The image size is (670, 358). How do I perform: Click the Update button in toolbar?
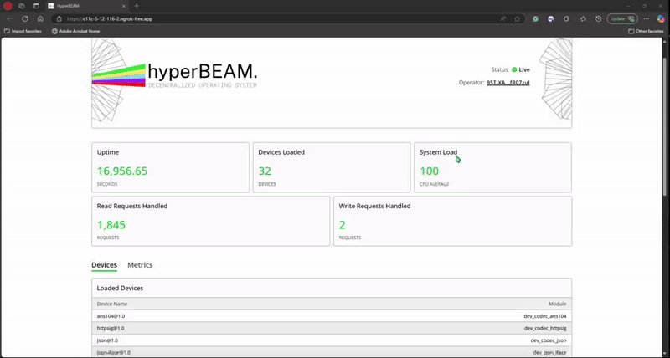click(622, 18)
